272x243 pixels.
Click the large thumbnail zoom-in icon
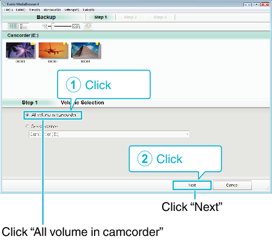76,27
